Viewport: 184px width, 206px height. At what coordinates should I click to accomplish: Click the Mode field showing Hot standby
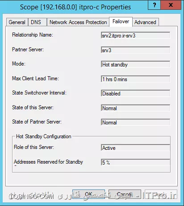[135, 64]
